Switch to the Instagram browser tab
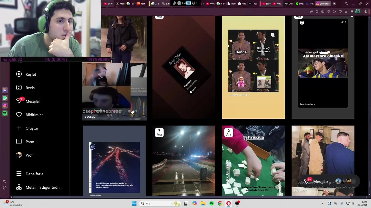The height and width of the screenshot is (208, 371). point(323,4)
